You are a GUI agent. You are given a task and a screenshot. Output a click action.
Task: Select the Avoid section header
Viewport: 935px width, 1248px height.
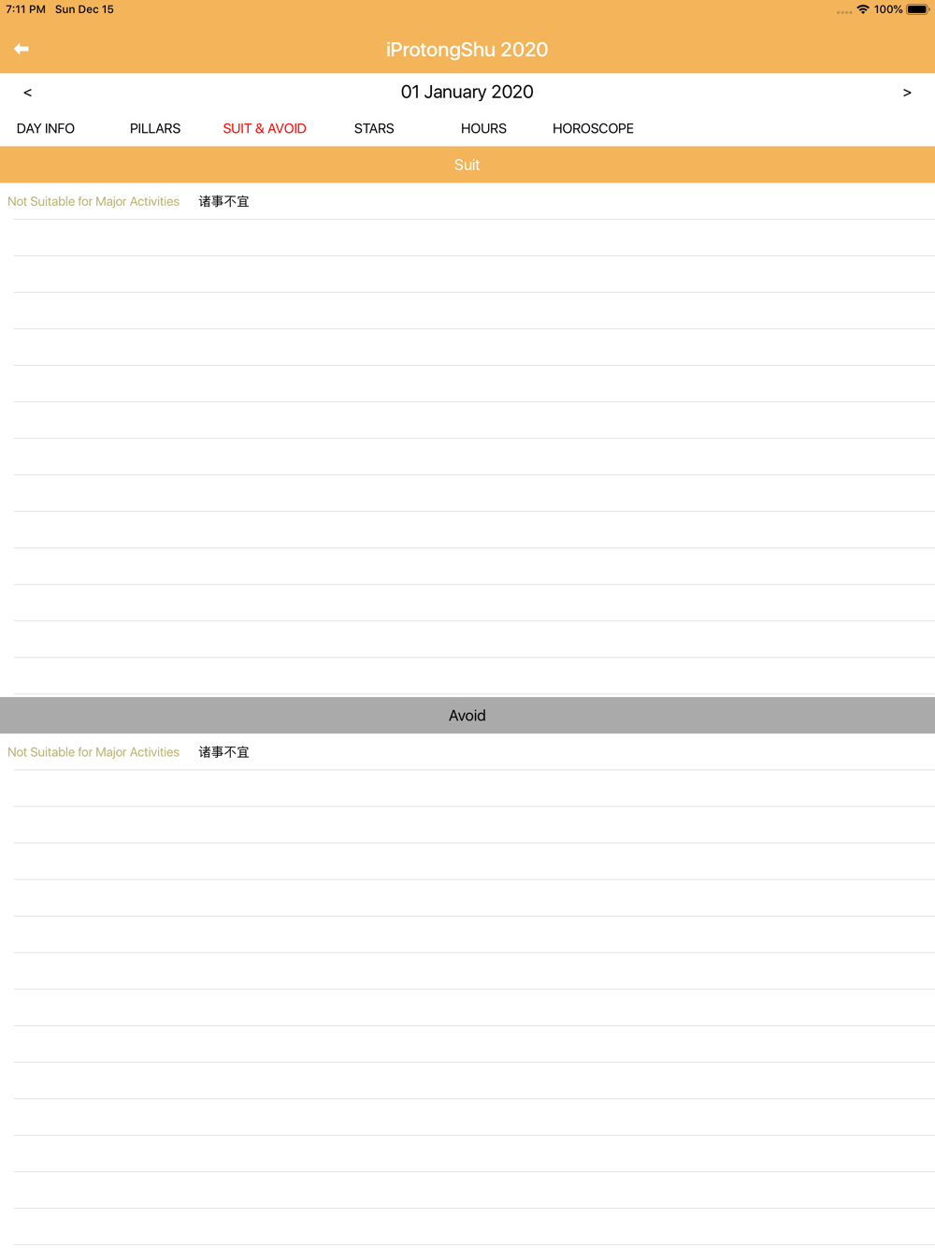click(467, 716)
